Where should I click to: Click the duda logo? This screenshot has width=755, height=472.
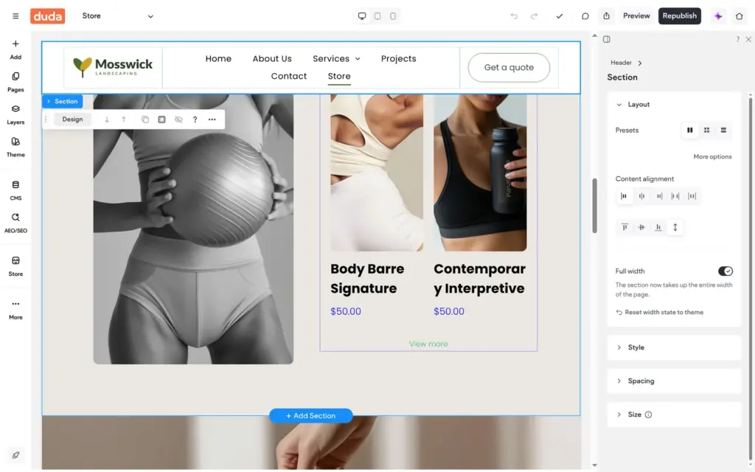coord(48,16)
